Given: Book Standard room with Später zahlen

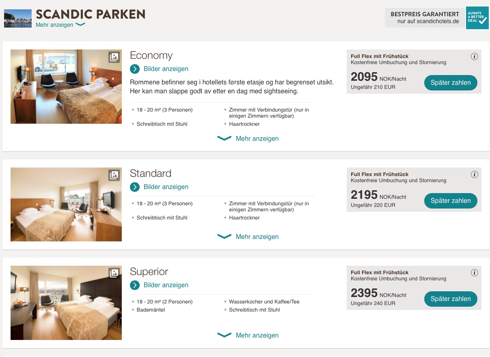Looking at the screenshot, I should pyautogui.click(x=451, y=201).
